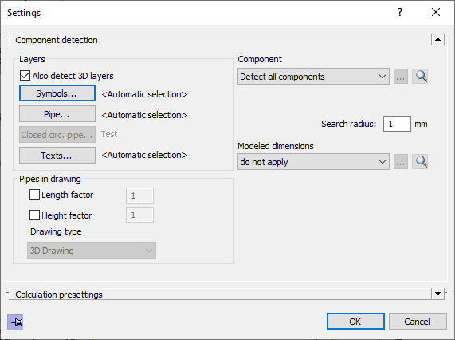Click the magnifier icon beside Detect all components
Screen dimensions: 455x340
pyautogui.click(x=420, y=77)
